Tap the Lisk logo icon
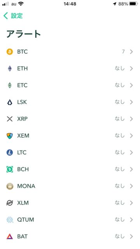 click(10, 102)
